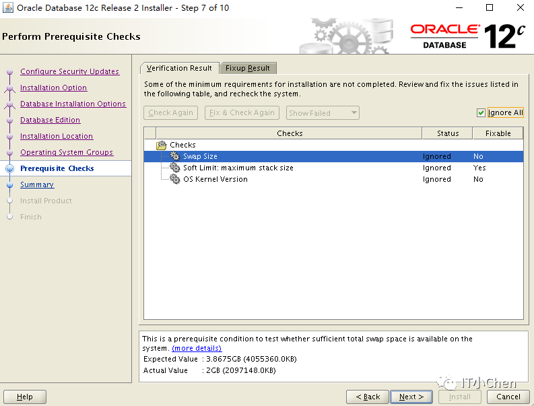The height and width of the screenshot is (406, 534).
Task: Click Ignored status of Soft Limit row
Action: tap(436, 168)
